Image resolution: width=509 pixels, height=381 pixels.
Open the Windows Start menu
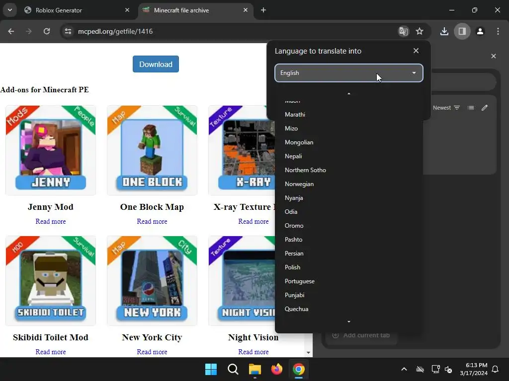click(x=211, y=369)
